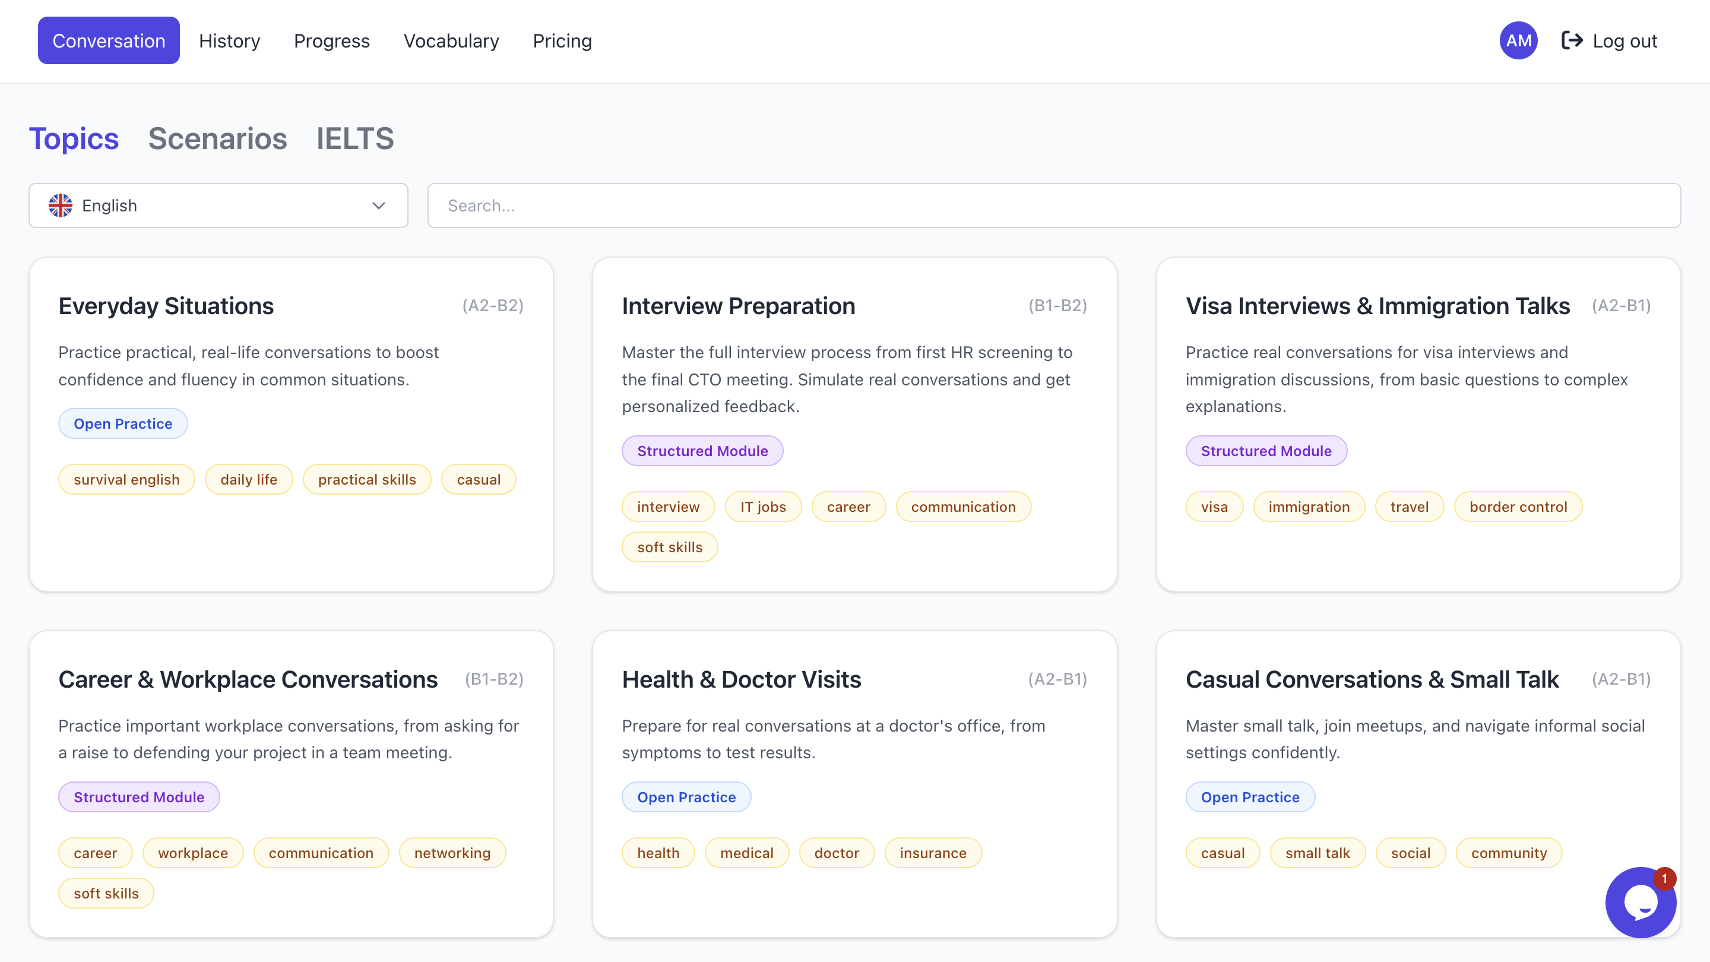The width and height of the screenshot is (1710, 962).
Task: Open the Health & Doctor Visits card
Action: [x=741, y=679]
